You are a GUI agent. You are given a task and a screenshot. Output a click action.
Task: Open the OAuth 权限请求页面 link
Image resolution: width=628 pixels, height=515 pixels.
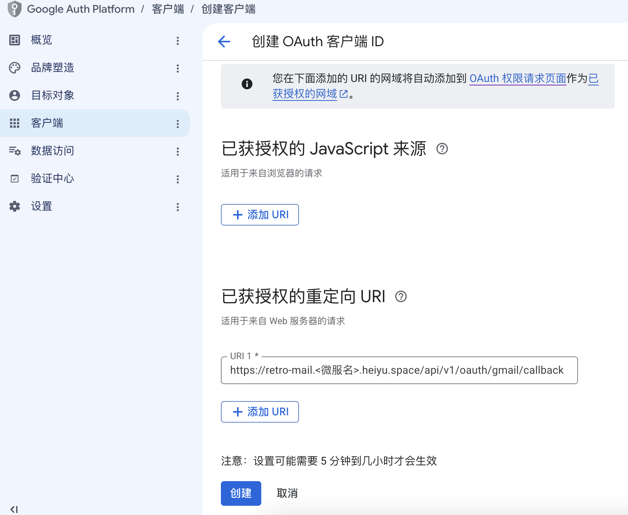(518, 79)
